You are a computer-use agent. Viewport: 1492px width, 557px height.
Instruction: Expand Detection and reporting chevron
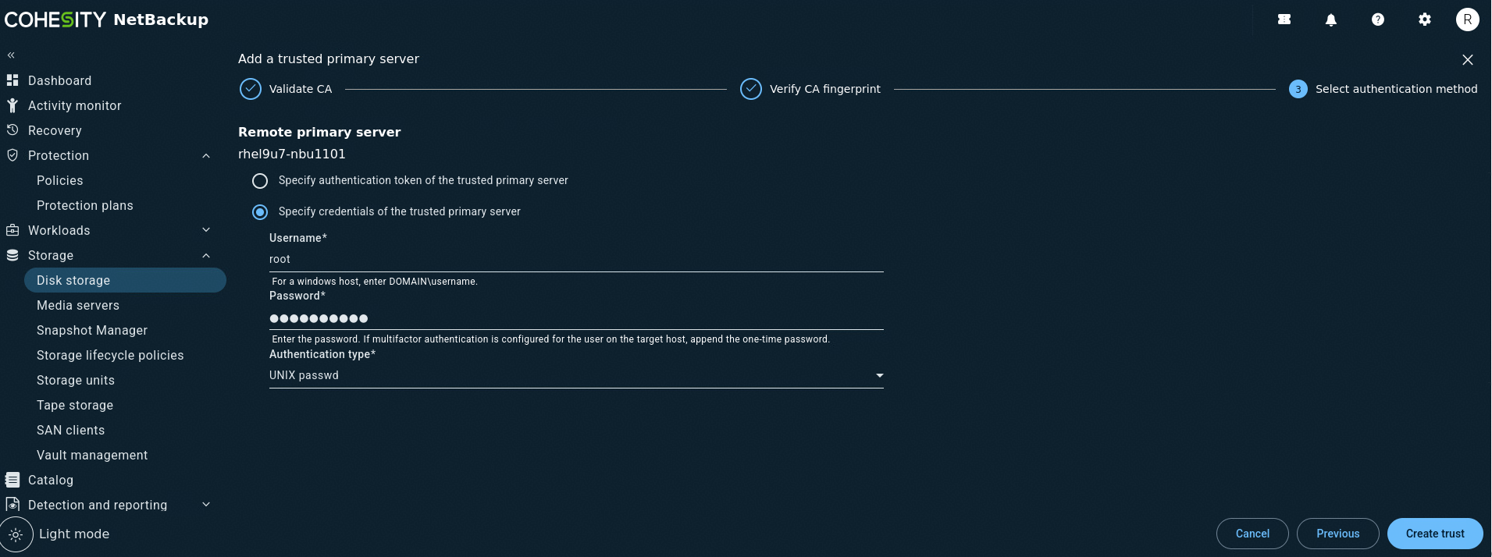tap(206, 505)
